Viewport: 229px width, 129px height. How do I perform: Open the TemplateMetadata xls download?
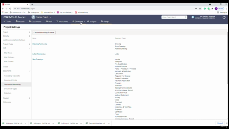click(x=96, y=123)
